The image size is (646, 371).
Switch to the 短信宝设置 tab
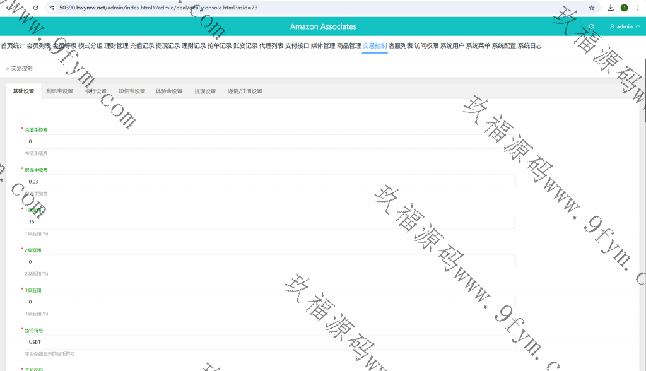pos(132,91)
